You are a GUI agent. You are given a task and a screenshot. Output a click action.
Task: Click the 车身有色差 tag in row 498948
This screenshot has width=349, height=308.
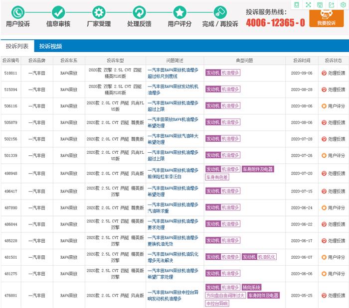tap(217, 177)
